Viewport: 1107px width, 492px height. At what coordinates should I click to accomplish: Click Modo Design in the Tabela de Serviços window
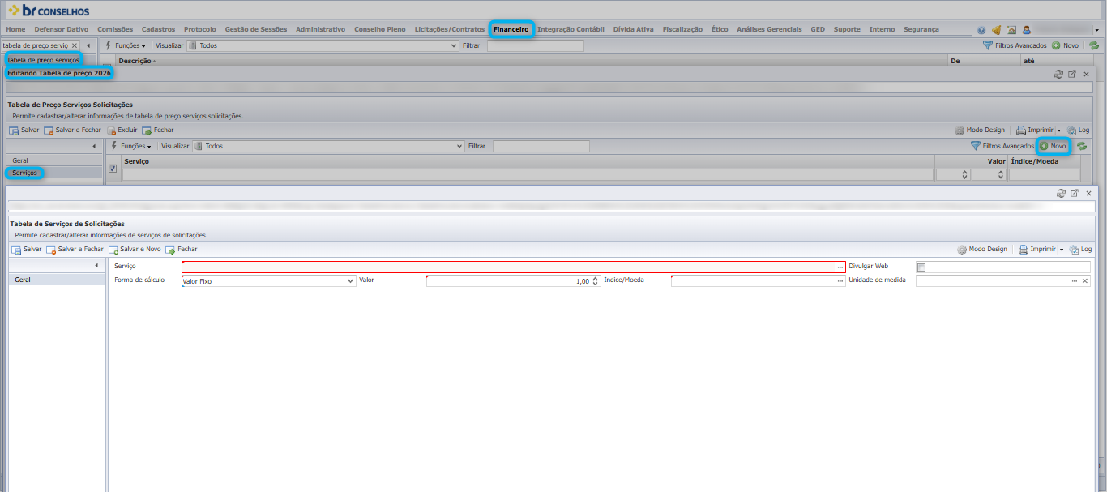[x=982, y=250]
